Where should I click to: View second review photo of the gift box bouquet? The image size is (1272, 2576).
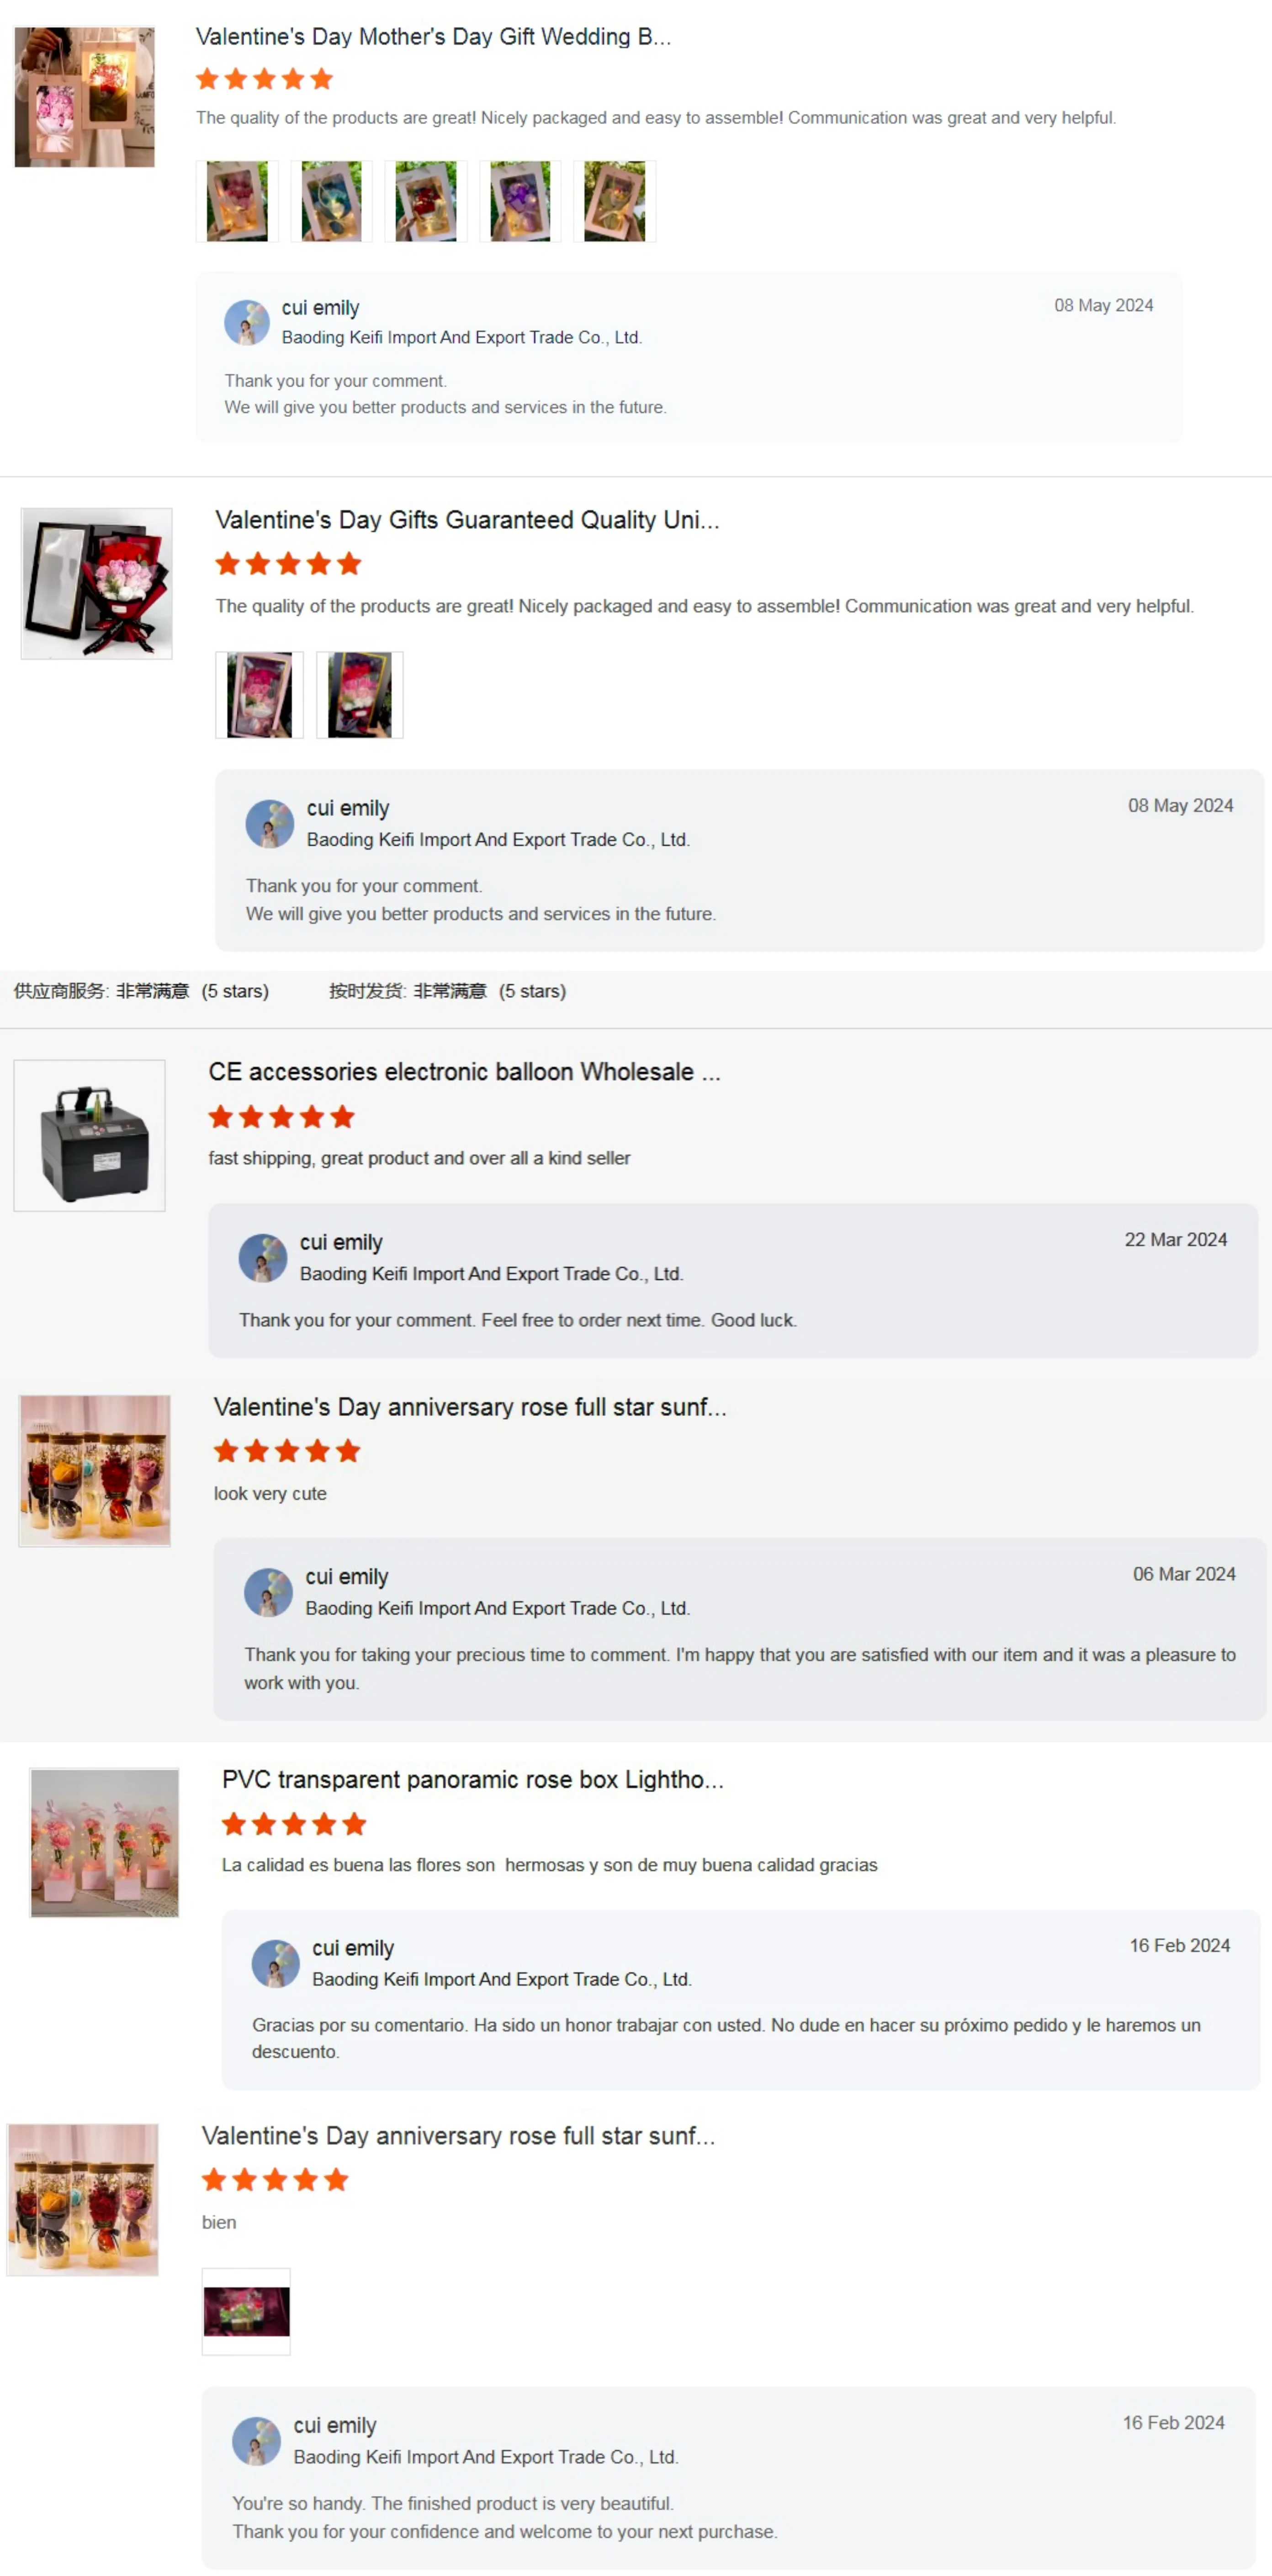coord(360,695)
